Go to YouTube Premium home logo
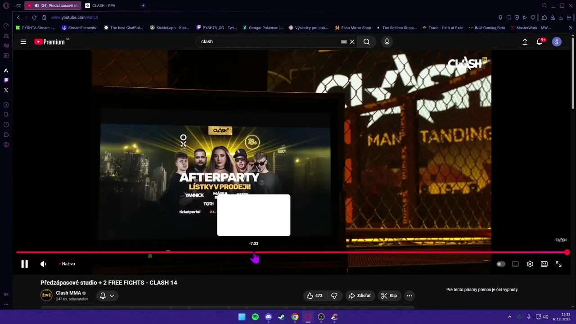 click(x=49, y=42)
